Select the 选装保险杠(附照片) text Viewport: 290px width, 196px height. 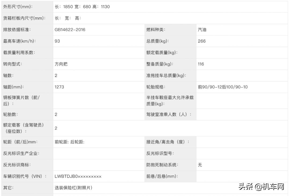coord(73,188)
